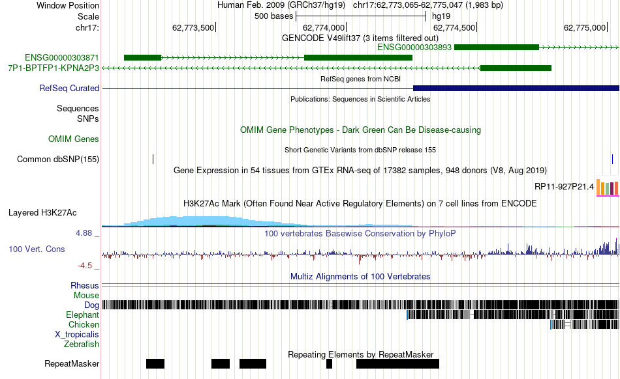Click the 62,774,000 ruler position

tap(324, 27)
